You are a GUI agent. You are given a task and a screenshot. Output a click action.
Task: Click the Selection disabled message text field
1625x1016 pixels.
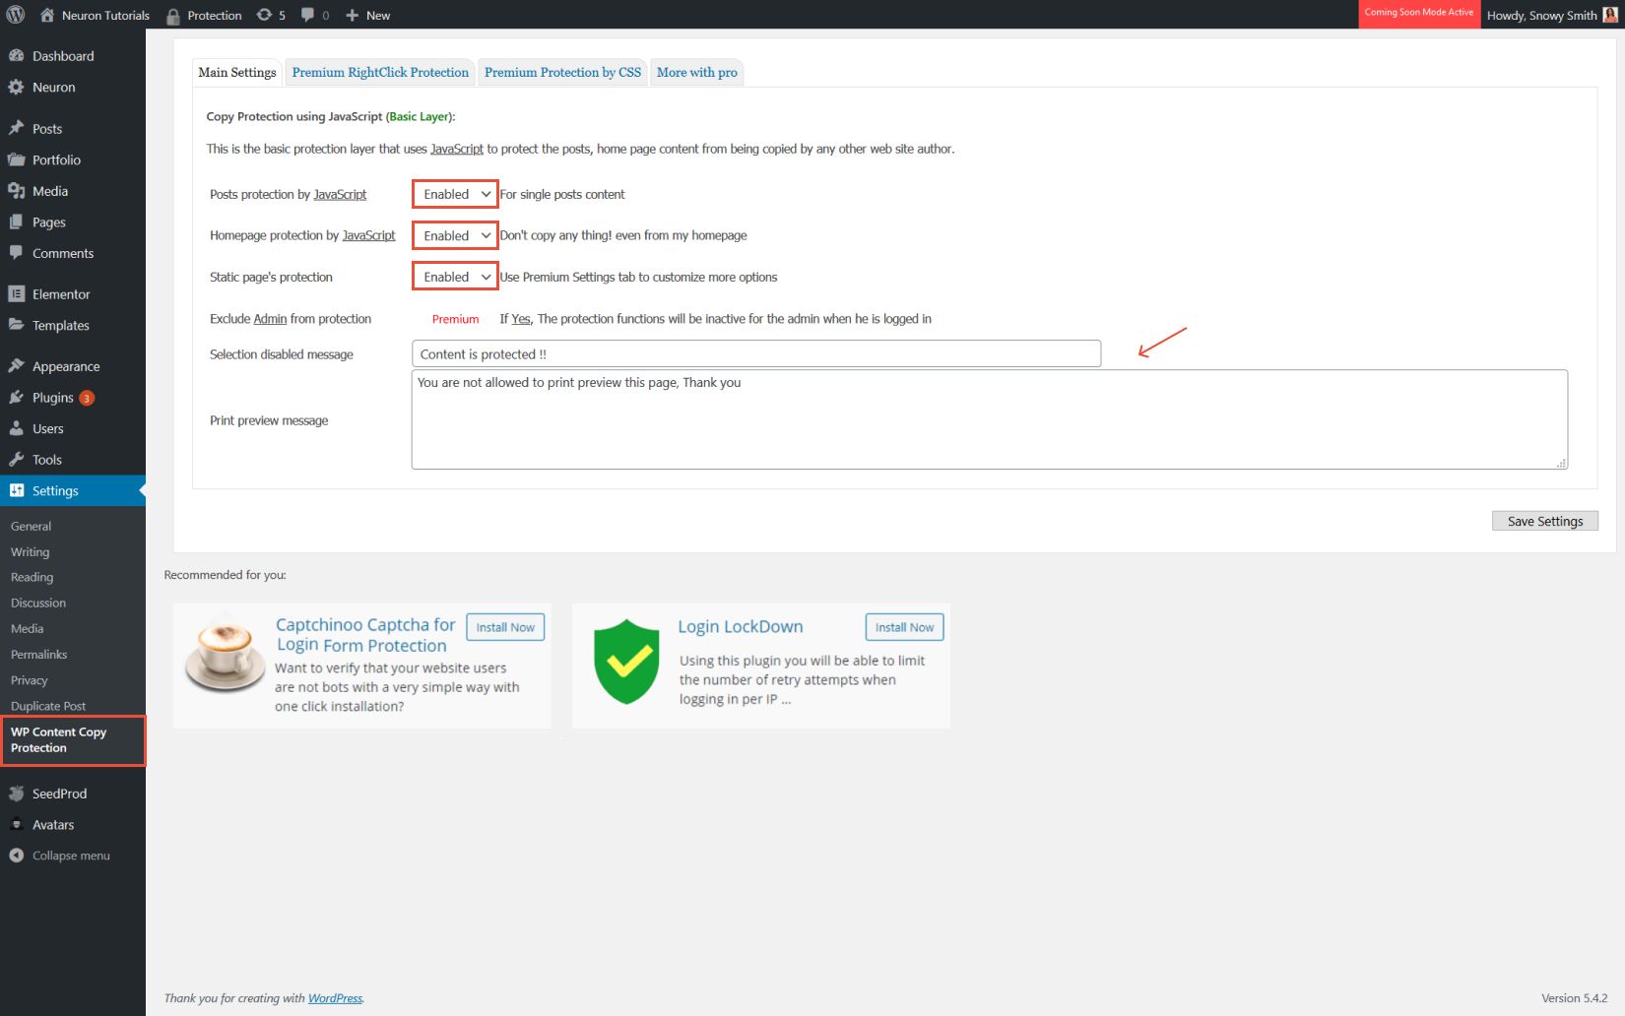pyautogui.click(x=755, y=353)
